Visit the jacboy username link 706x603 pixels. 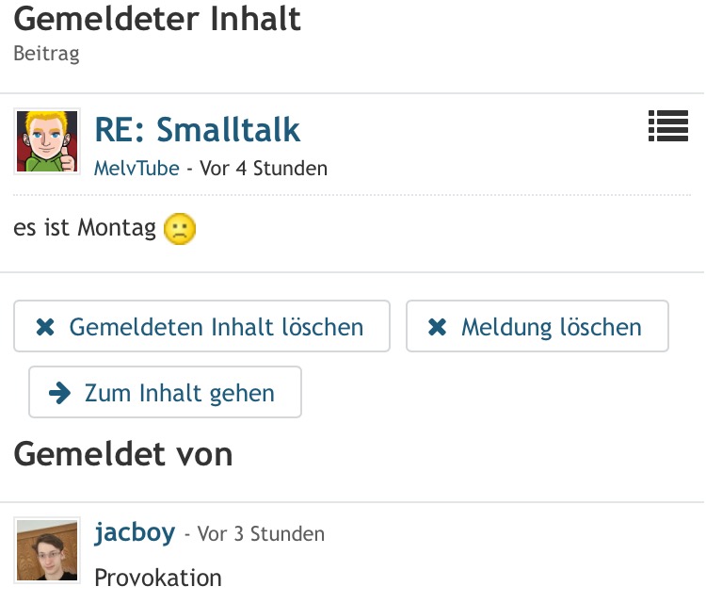click(135, 532)
